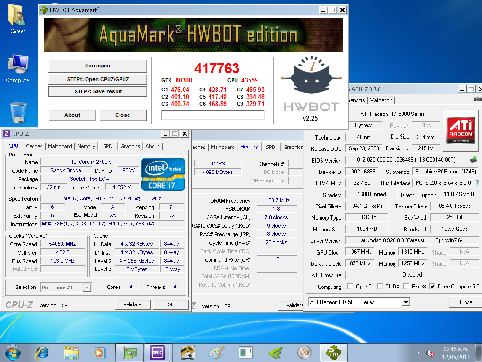Open the Sweet folder on desktop
Viewport: 482px width, 362px height.
click(18, 18)
